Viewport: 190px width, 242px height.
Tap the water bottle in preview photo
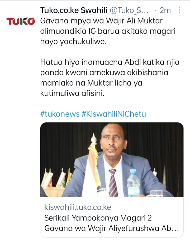tap(133, 183)
